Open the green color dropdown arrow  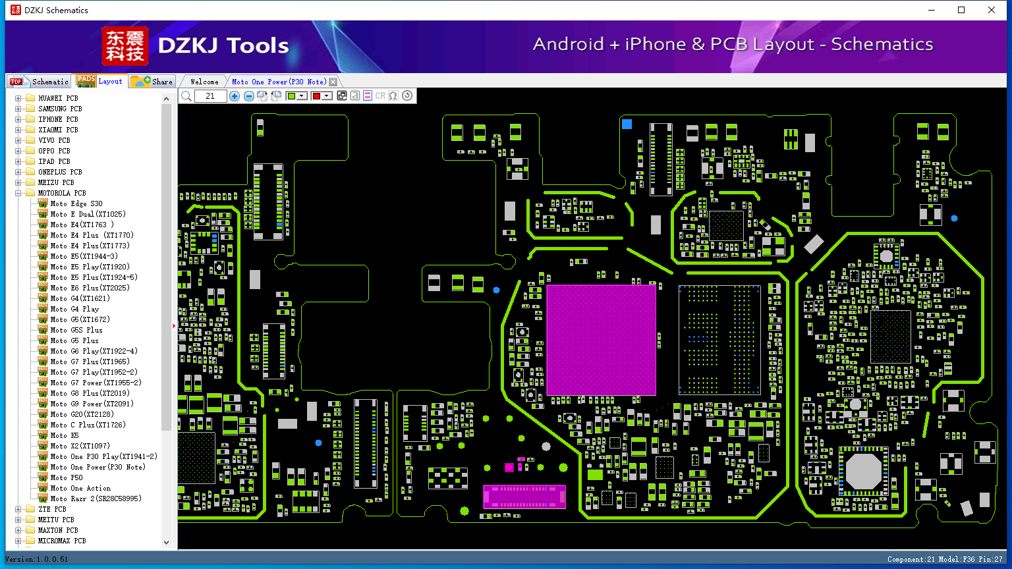[302, 96]
